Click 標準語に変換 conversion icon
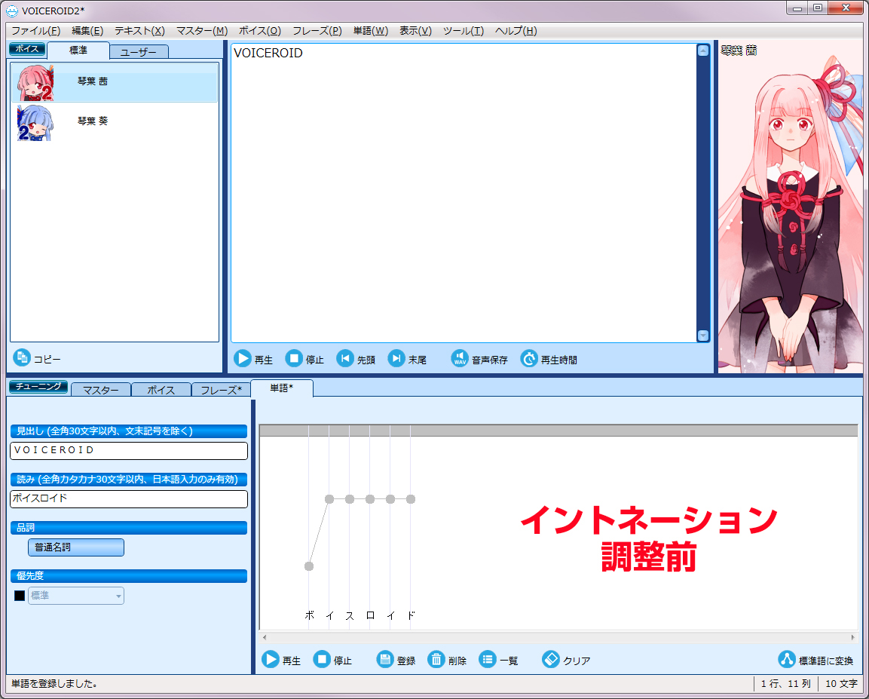Screen dimensions: 869x699 pyautogui.click(x=786, y=659)
